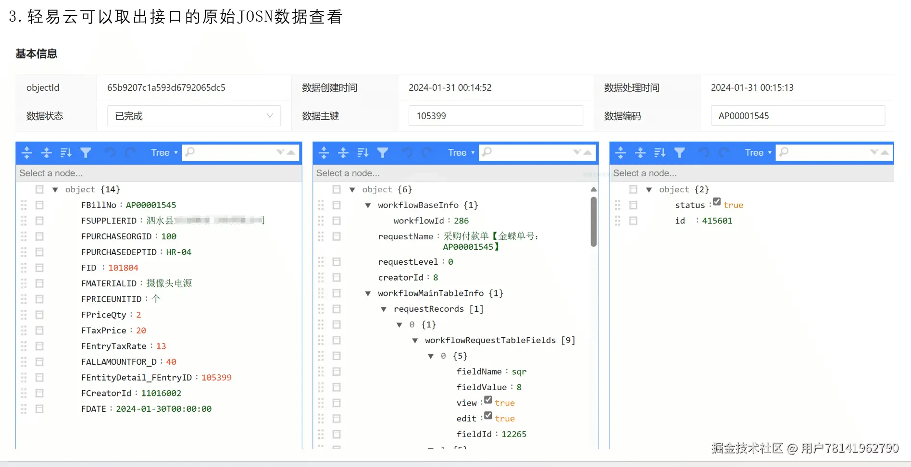Open the action menu for the workflowId row

337,221
